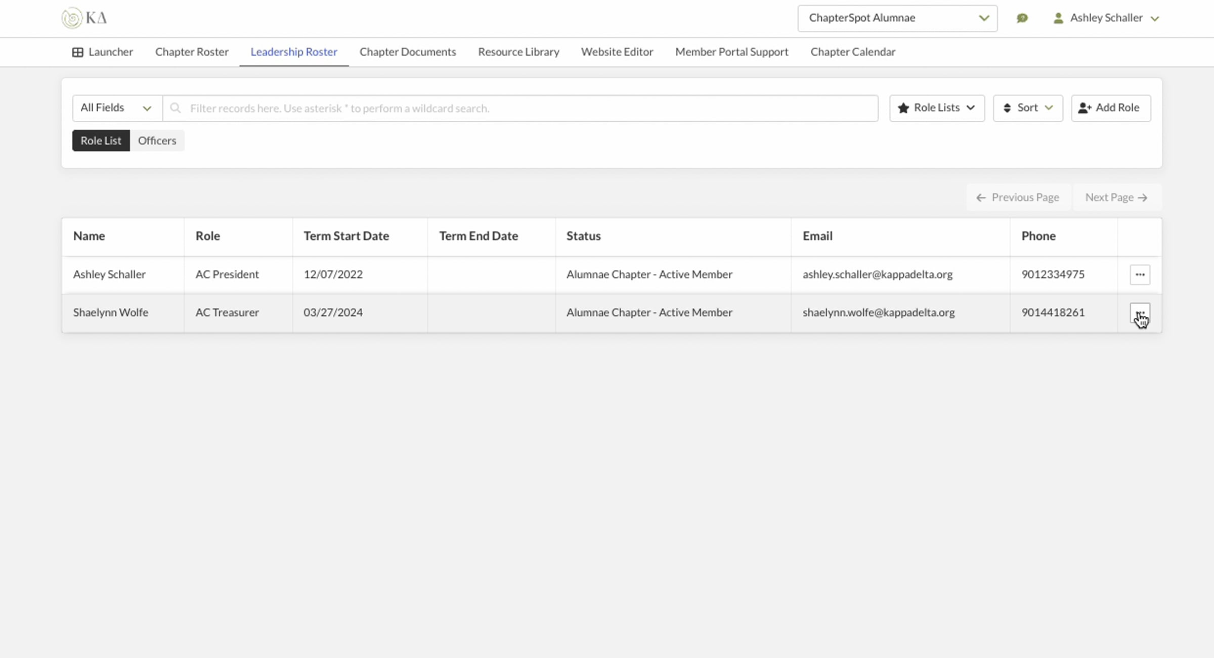Switch to the Officers view
The height and width of the screenshot is (658, 1214).
[x=157, y=140]
